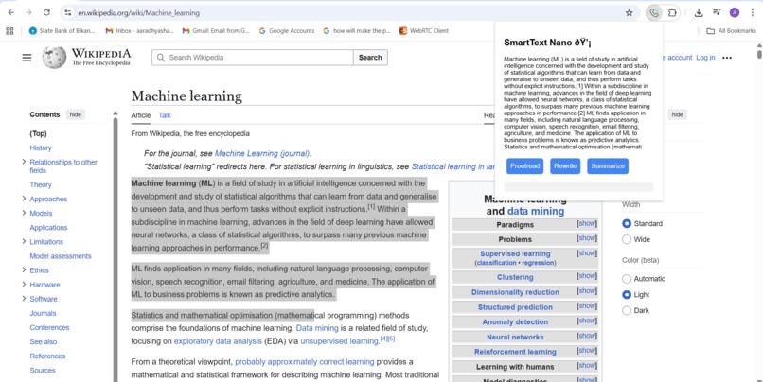The image size is (763, 382).
Task: Click the SmartText Nano extension icon
Action: [654, 13]
